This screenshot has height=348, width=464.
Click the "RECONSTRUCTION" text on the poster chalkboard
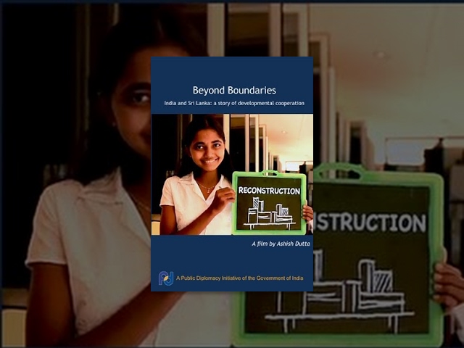(269, 191)
